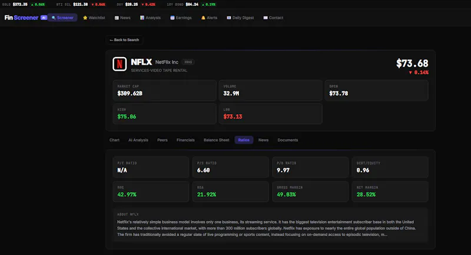This screenshot has width=471, height=255.
Task: Click the XNAS exchange badge
Action: (188, 62)
